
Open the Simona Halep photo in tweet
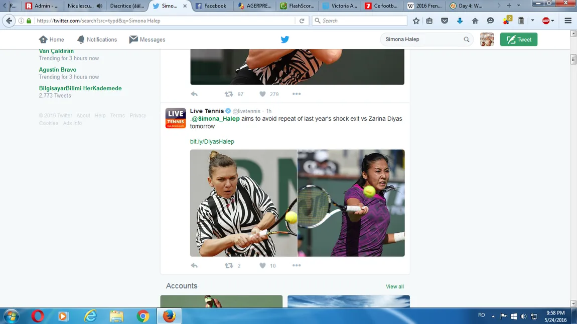pos(243,203)
